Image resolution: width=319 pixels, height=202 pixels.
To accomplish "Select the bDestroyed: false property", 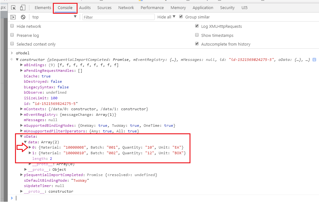I will (43, 81).
